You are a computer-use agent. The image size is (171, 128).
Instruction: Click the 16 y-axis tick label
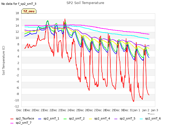pyautogui.click(x=17, y=19)
